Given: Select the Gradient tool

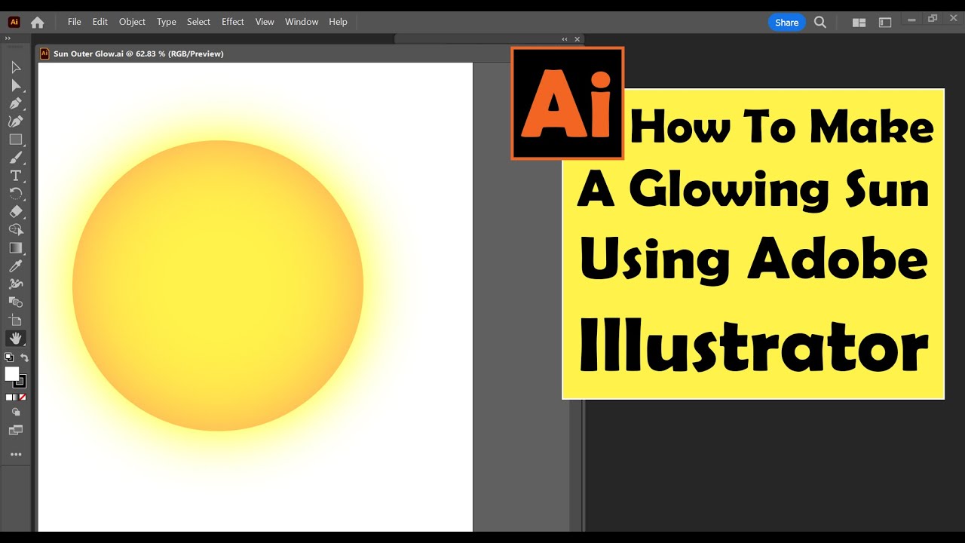Looking at the screenshot, I should 16,247.
